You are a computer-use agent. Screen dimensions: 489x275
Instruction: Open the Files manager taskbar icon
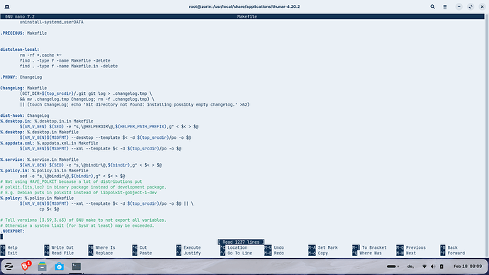(x=42, y=266)
